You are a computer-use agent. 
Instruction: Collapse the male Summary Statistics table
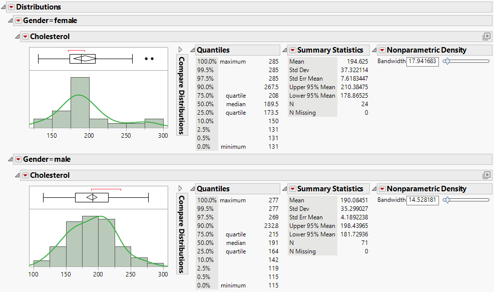click(x=285, y=189)
